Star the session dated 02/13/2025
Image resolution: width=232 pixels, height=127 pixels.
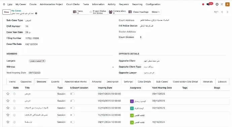coord(8,108)
